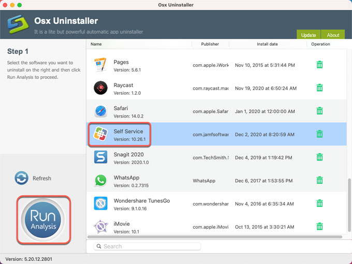Sort by the Install date column header
Screen dimensions: 352x264
(x=268, y=44)
